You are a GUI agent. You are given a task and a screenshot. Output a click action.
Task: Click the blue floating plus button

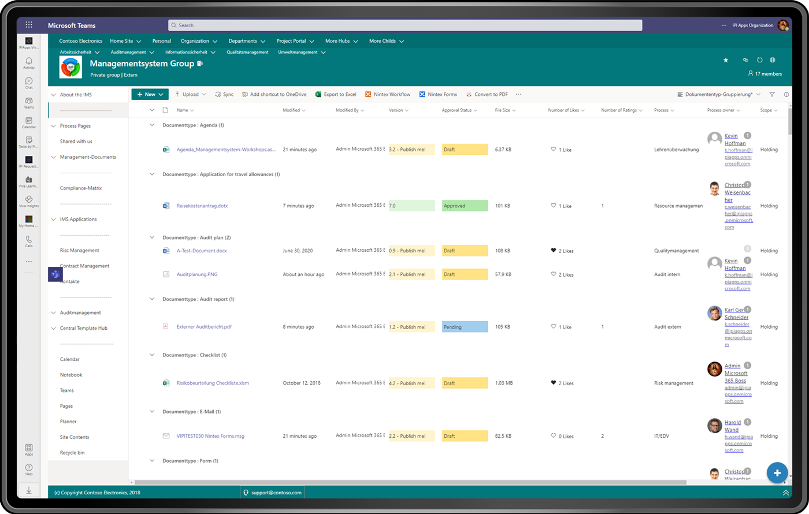777,473
